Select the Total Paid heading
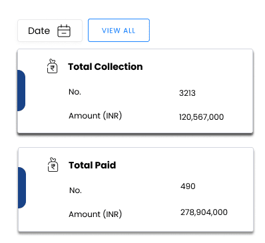The image size is (265, 243). [93, 165]
